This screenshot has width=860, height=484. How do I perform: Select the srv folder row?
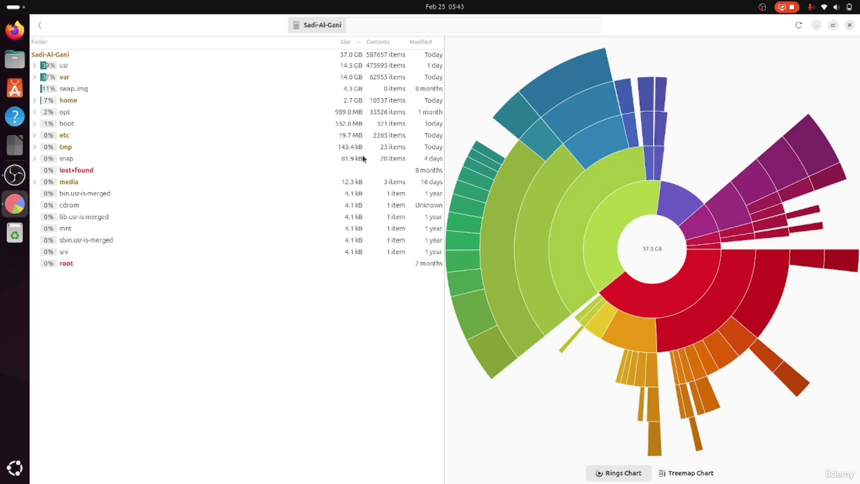coord(237,252)
